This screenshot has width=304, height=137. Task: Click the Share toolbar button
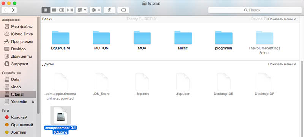point(109,10)
